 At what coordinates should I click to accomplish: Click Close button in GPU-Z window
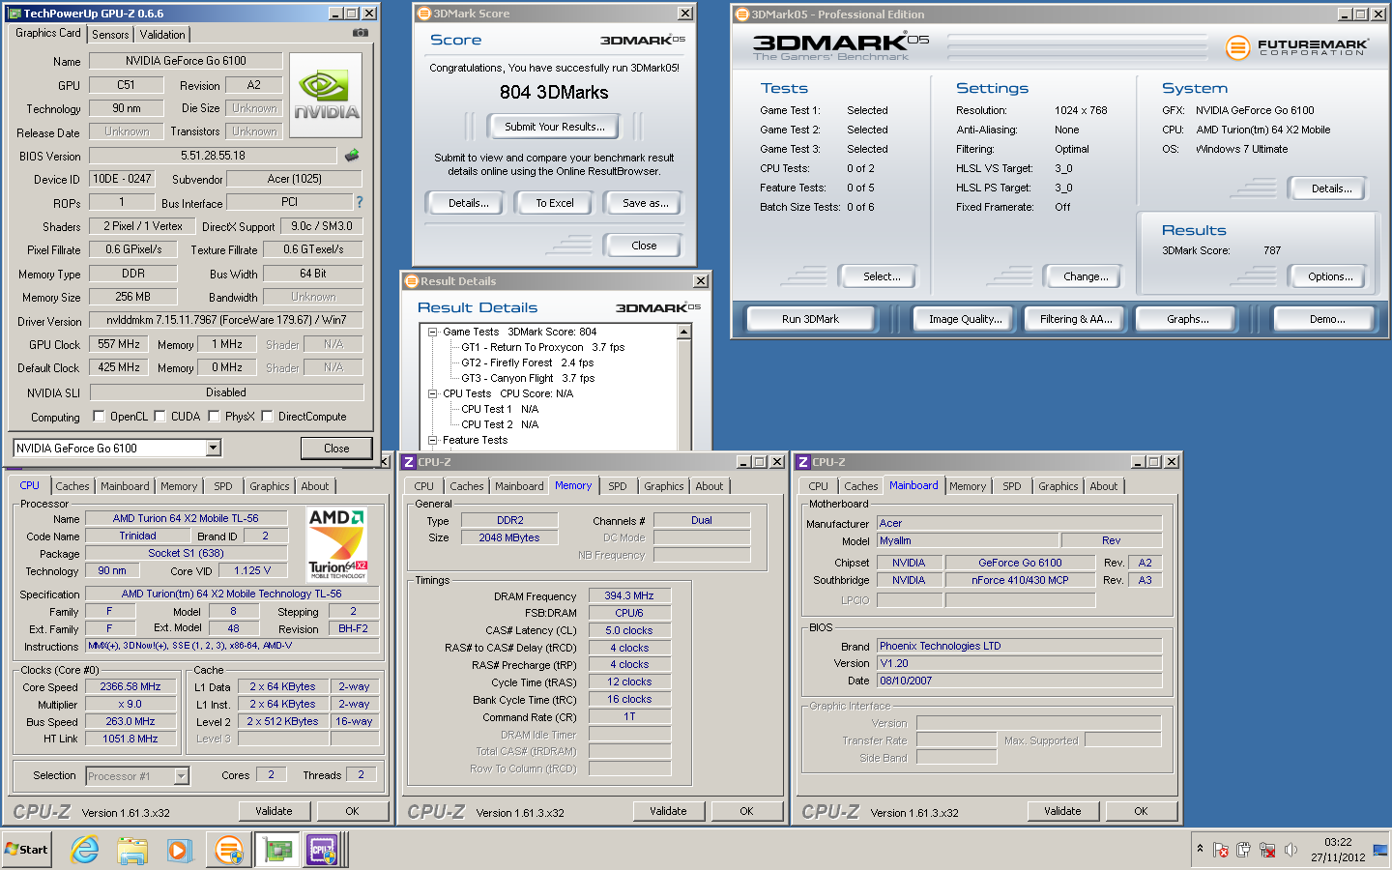336,449
